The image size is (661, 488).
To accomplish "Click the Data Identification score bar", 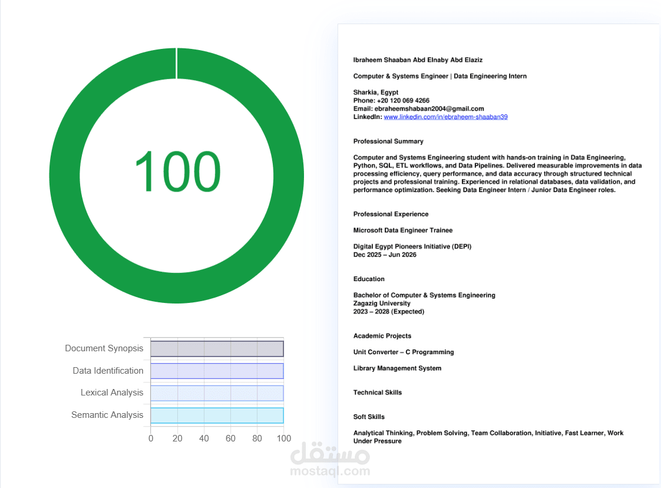I will [217, 371].
